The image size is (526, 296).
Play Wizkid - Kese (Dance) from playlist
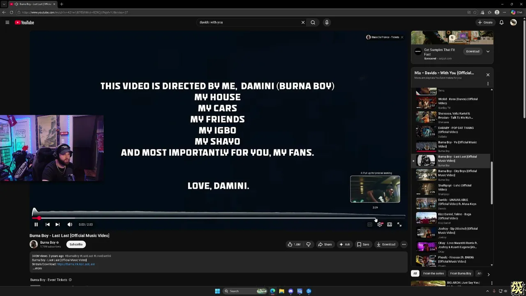tap(451, 103)
